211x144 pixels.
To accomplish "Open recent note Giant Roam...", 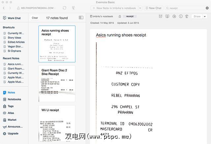I will 14,69.
